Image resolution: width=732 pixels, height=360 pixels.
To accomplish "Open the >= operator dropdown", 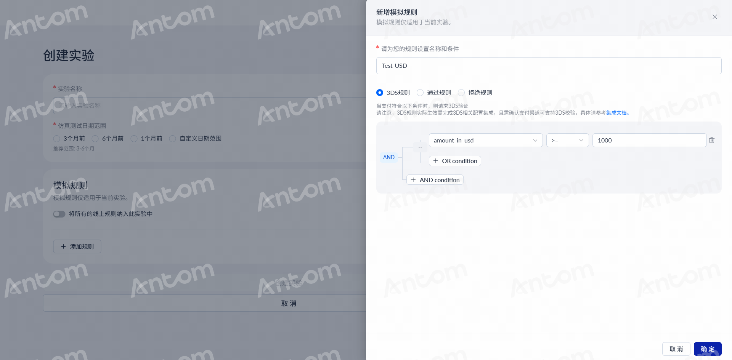I will tap(568, 140).
